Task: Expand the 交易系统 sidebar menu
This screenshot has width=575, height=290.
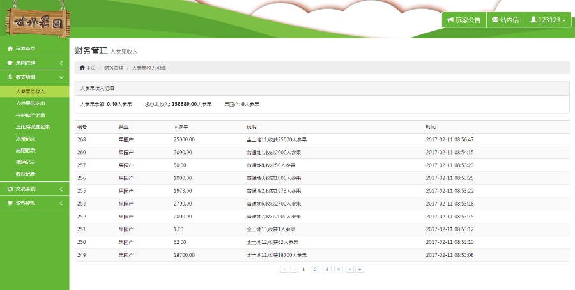Action: tap(34, 189)
